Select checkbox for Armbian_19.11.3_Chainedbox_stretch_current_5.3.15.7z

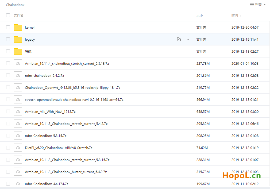(x=8, y=160)
